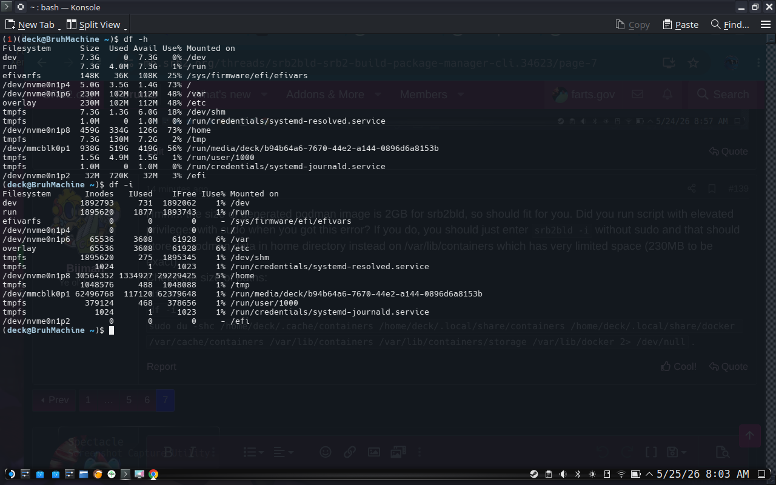Switch to Google Chrome in the taskbar
Image resolution: width=776 pixels, height=485 pixels.
click(153, 474)
